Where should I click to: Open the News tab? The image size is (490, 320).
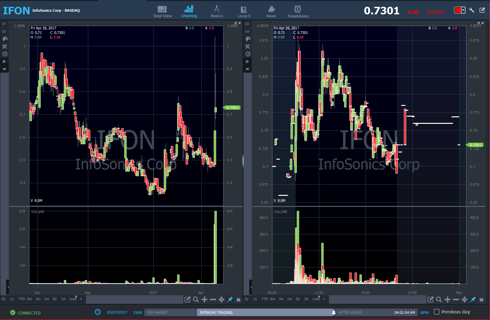(x=271, y=12)
